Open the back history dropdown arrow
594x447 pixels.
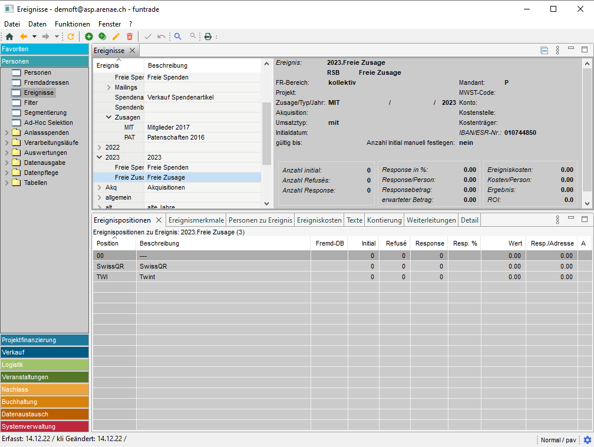click(x=34, y=37)
